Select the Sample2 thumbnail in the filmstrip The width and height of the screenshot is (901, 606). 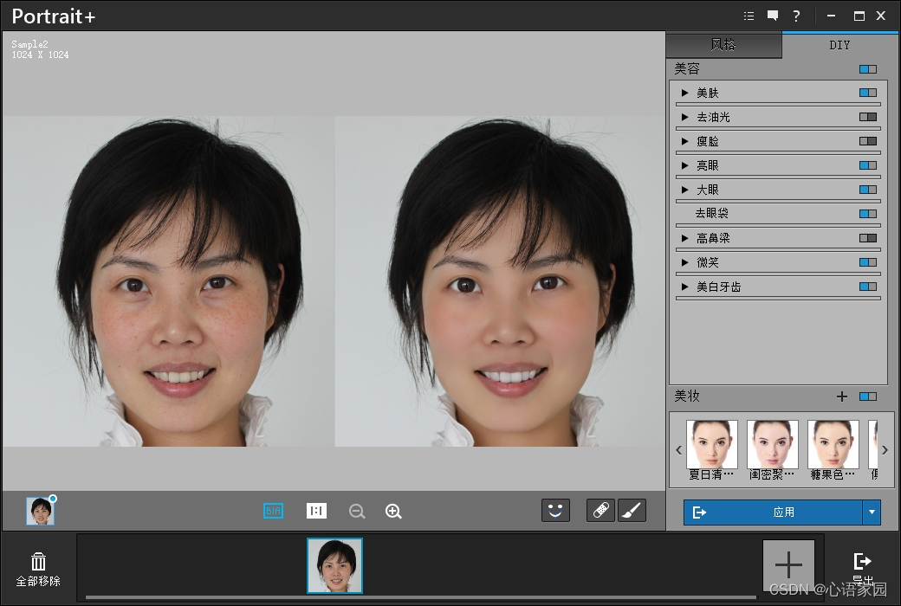335,565
